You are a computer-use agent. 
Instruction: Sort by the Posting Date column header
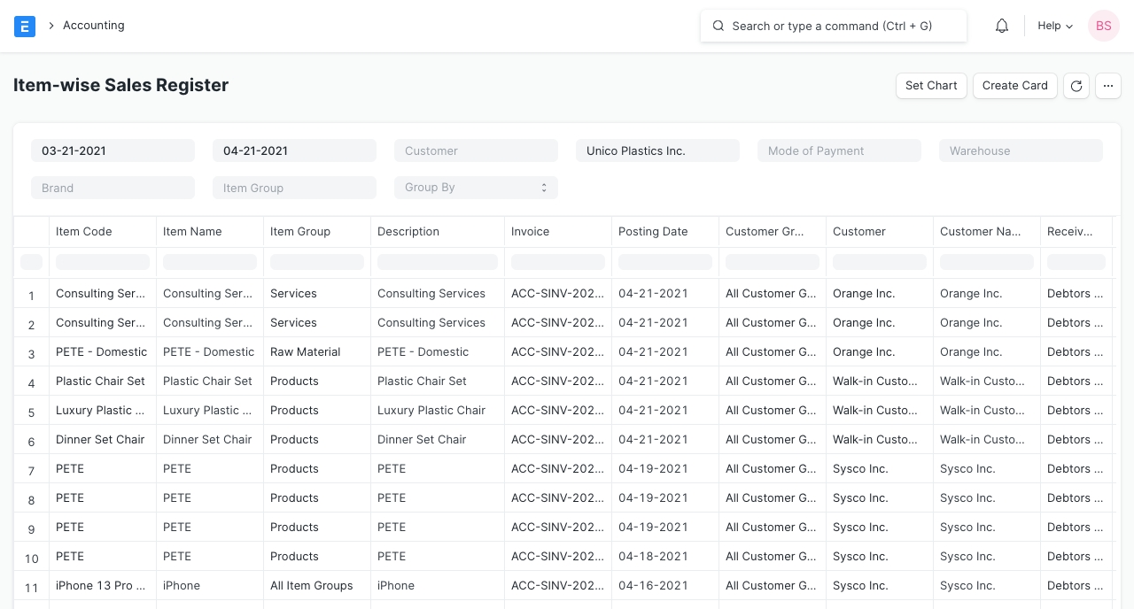(653, 232)
